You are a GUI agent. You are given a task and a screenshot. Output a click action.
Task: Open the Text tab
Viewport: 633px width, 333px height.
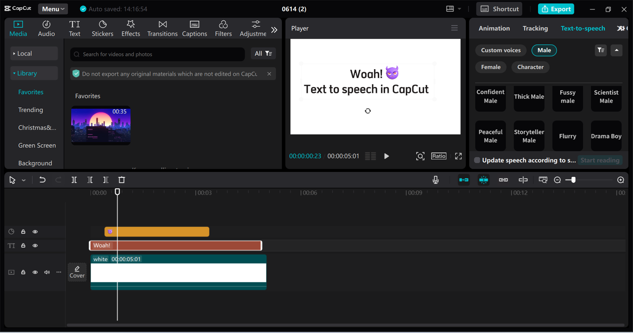(75, 29)
